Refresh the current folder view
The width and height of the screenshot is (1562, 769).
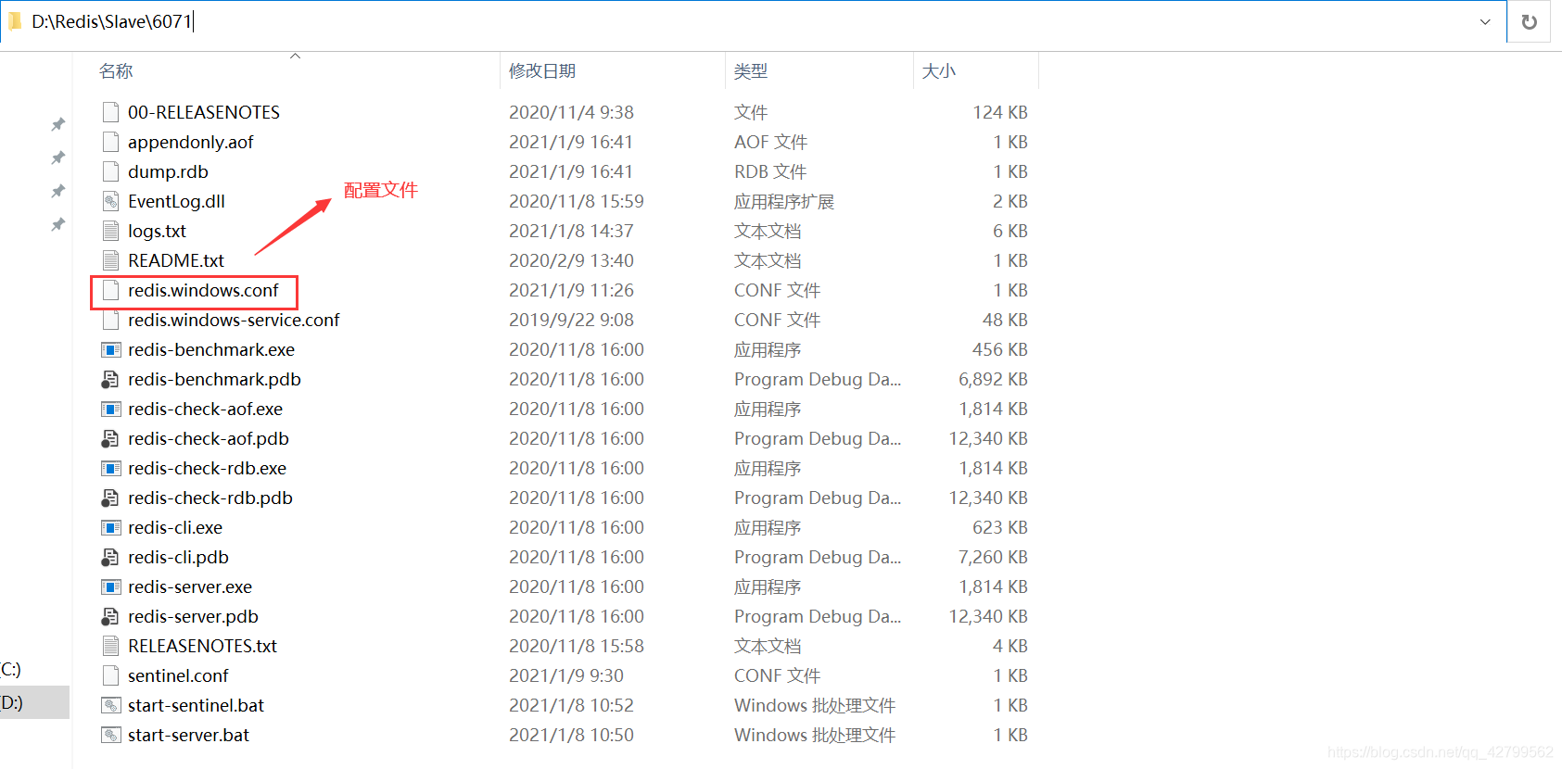[1530, 21]
